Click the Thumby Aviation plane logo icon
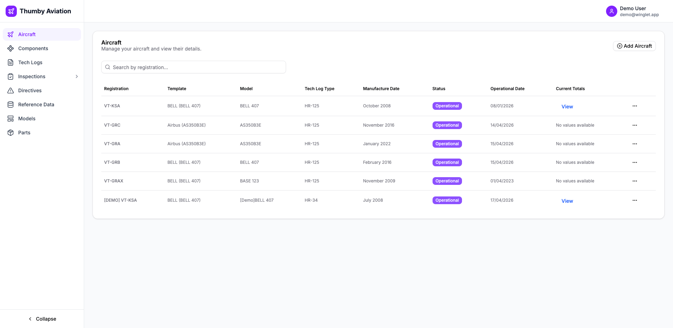673x328 pixels. tap(11, 11)
